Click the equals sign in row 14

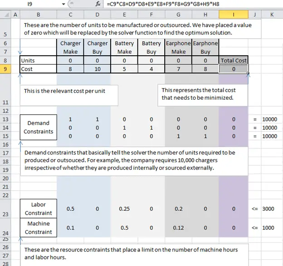(255, 128)
